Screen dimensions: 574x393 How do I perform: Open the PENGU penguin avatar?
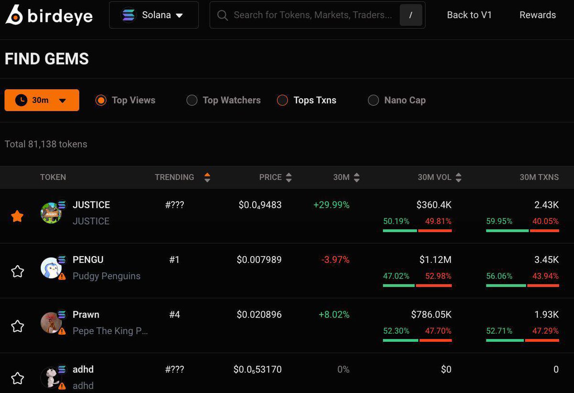[x=51, y=268]
